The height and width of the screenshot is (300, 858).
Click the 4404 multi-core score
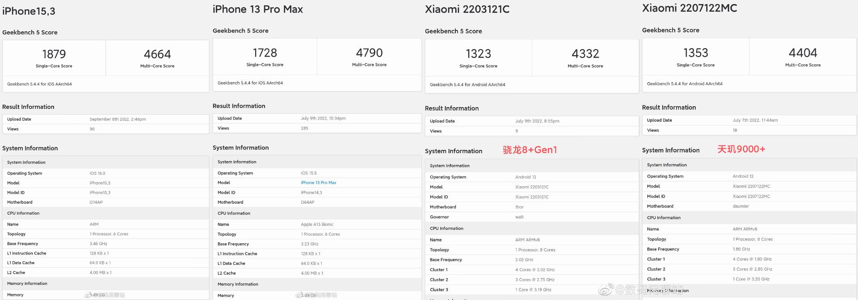click(803, 53)
